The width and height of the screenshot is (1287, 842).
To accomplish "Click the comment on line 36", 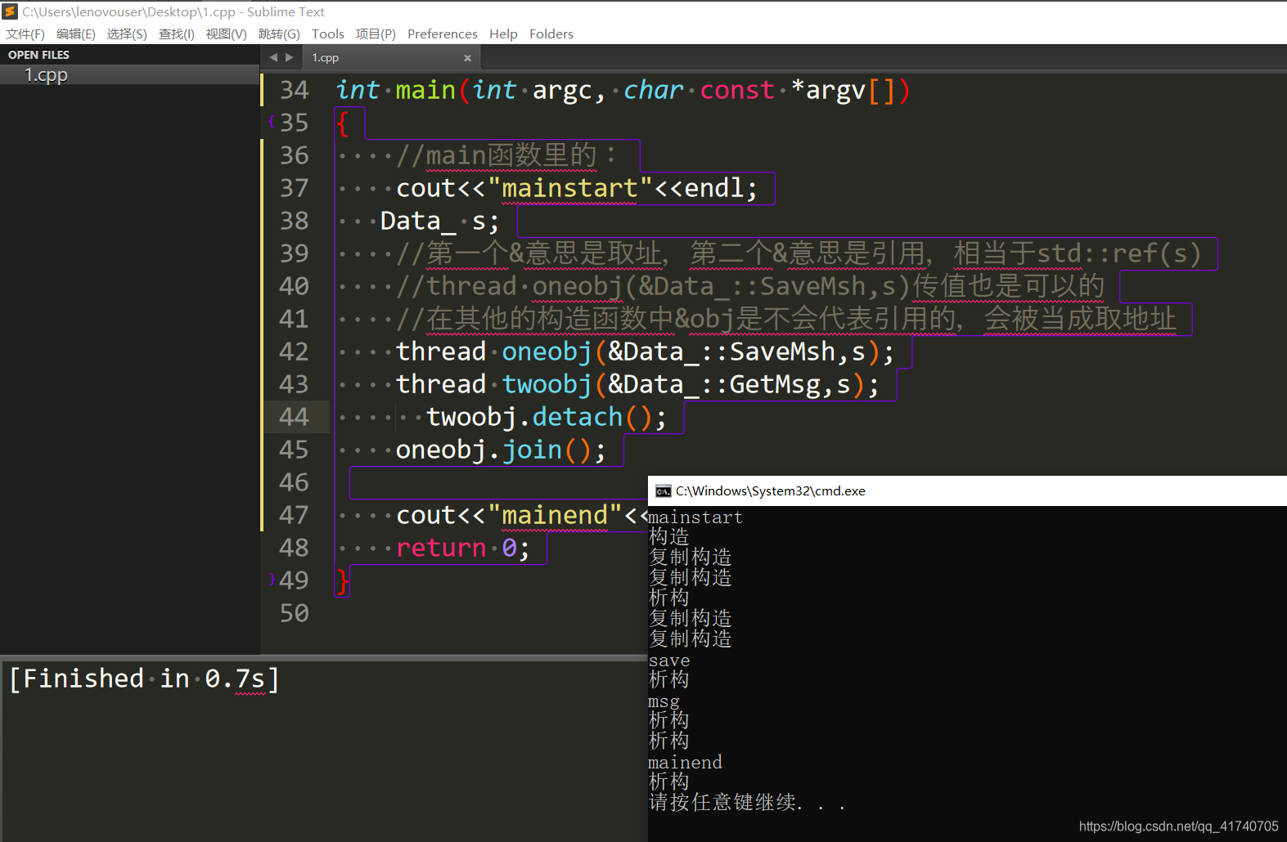I will [x=506, y=155].
